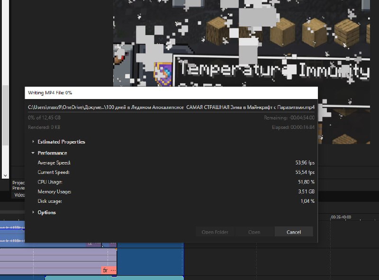
Task: Open event FX on the purple clip
Action: point(105,270)
